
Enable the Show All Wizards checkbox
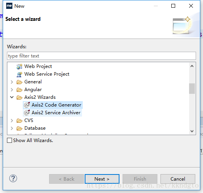point(9,140)
